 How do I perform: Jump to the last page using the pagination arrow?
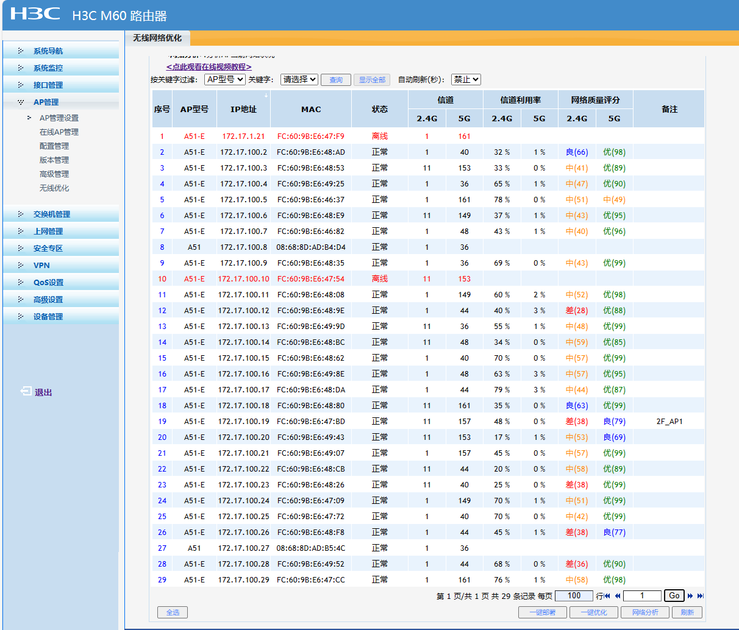tap(700, 596)
